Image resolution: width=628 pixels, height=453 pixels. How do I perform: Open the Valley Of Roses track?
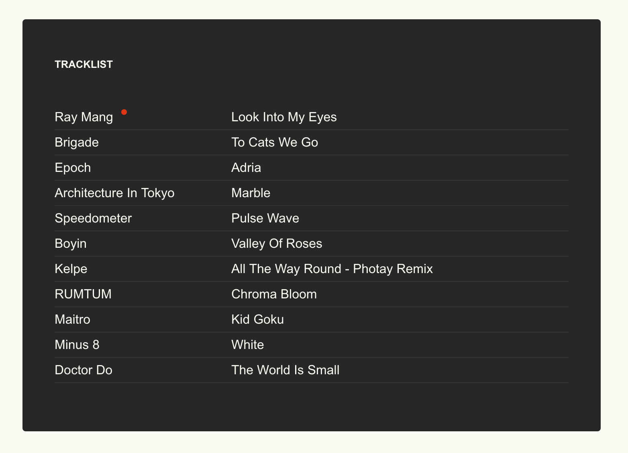277,244
